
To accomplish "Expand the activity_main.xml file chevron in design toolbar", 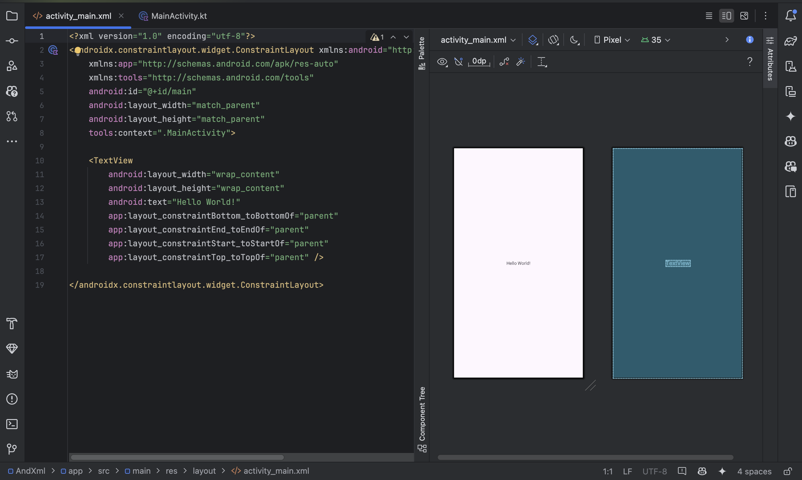I will [514, 40].
